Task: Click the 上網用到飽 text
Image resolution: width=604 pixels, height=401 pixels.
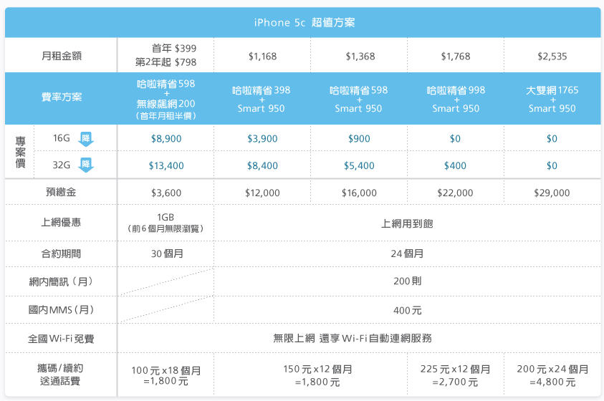Action: tap(407, 223)
